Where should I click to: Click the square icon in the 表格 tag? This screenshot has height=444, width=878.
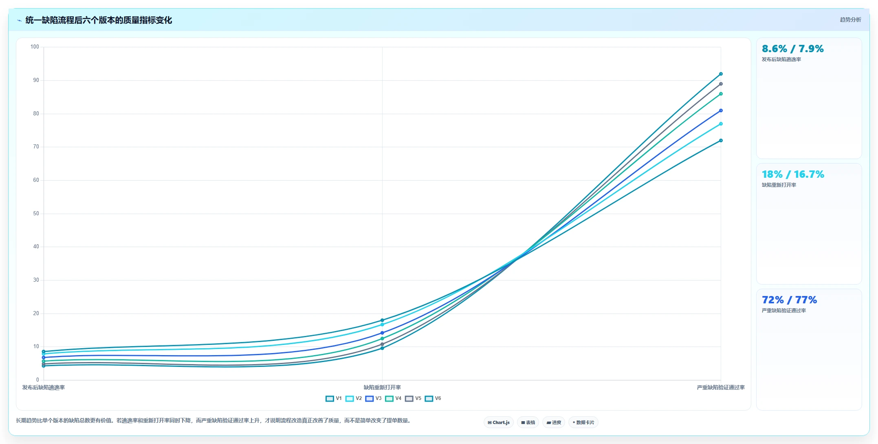tap(523, 422)
